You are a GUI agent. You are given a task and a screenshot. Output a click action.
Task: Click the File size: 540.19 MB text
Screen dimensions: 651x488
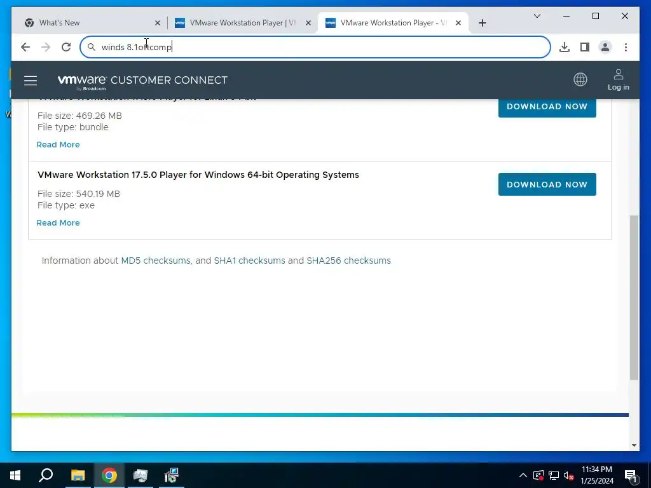[78, 194]
